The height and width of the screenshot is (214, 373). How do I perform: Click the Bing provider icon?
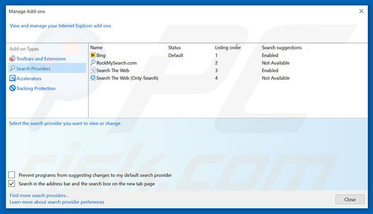click(x=93, y=55)
